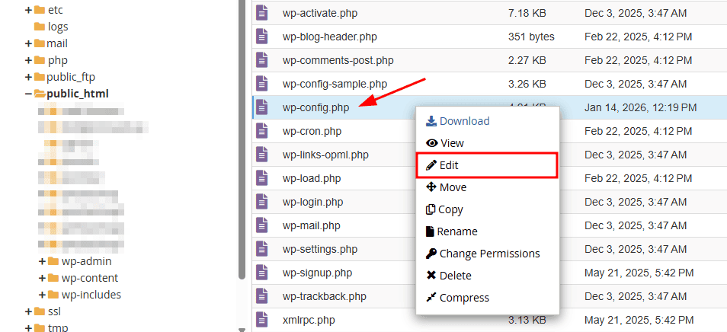
Task: Choose Edit from the context menu
Action: pos(486,164)
